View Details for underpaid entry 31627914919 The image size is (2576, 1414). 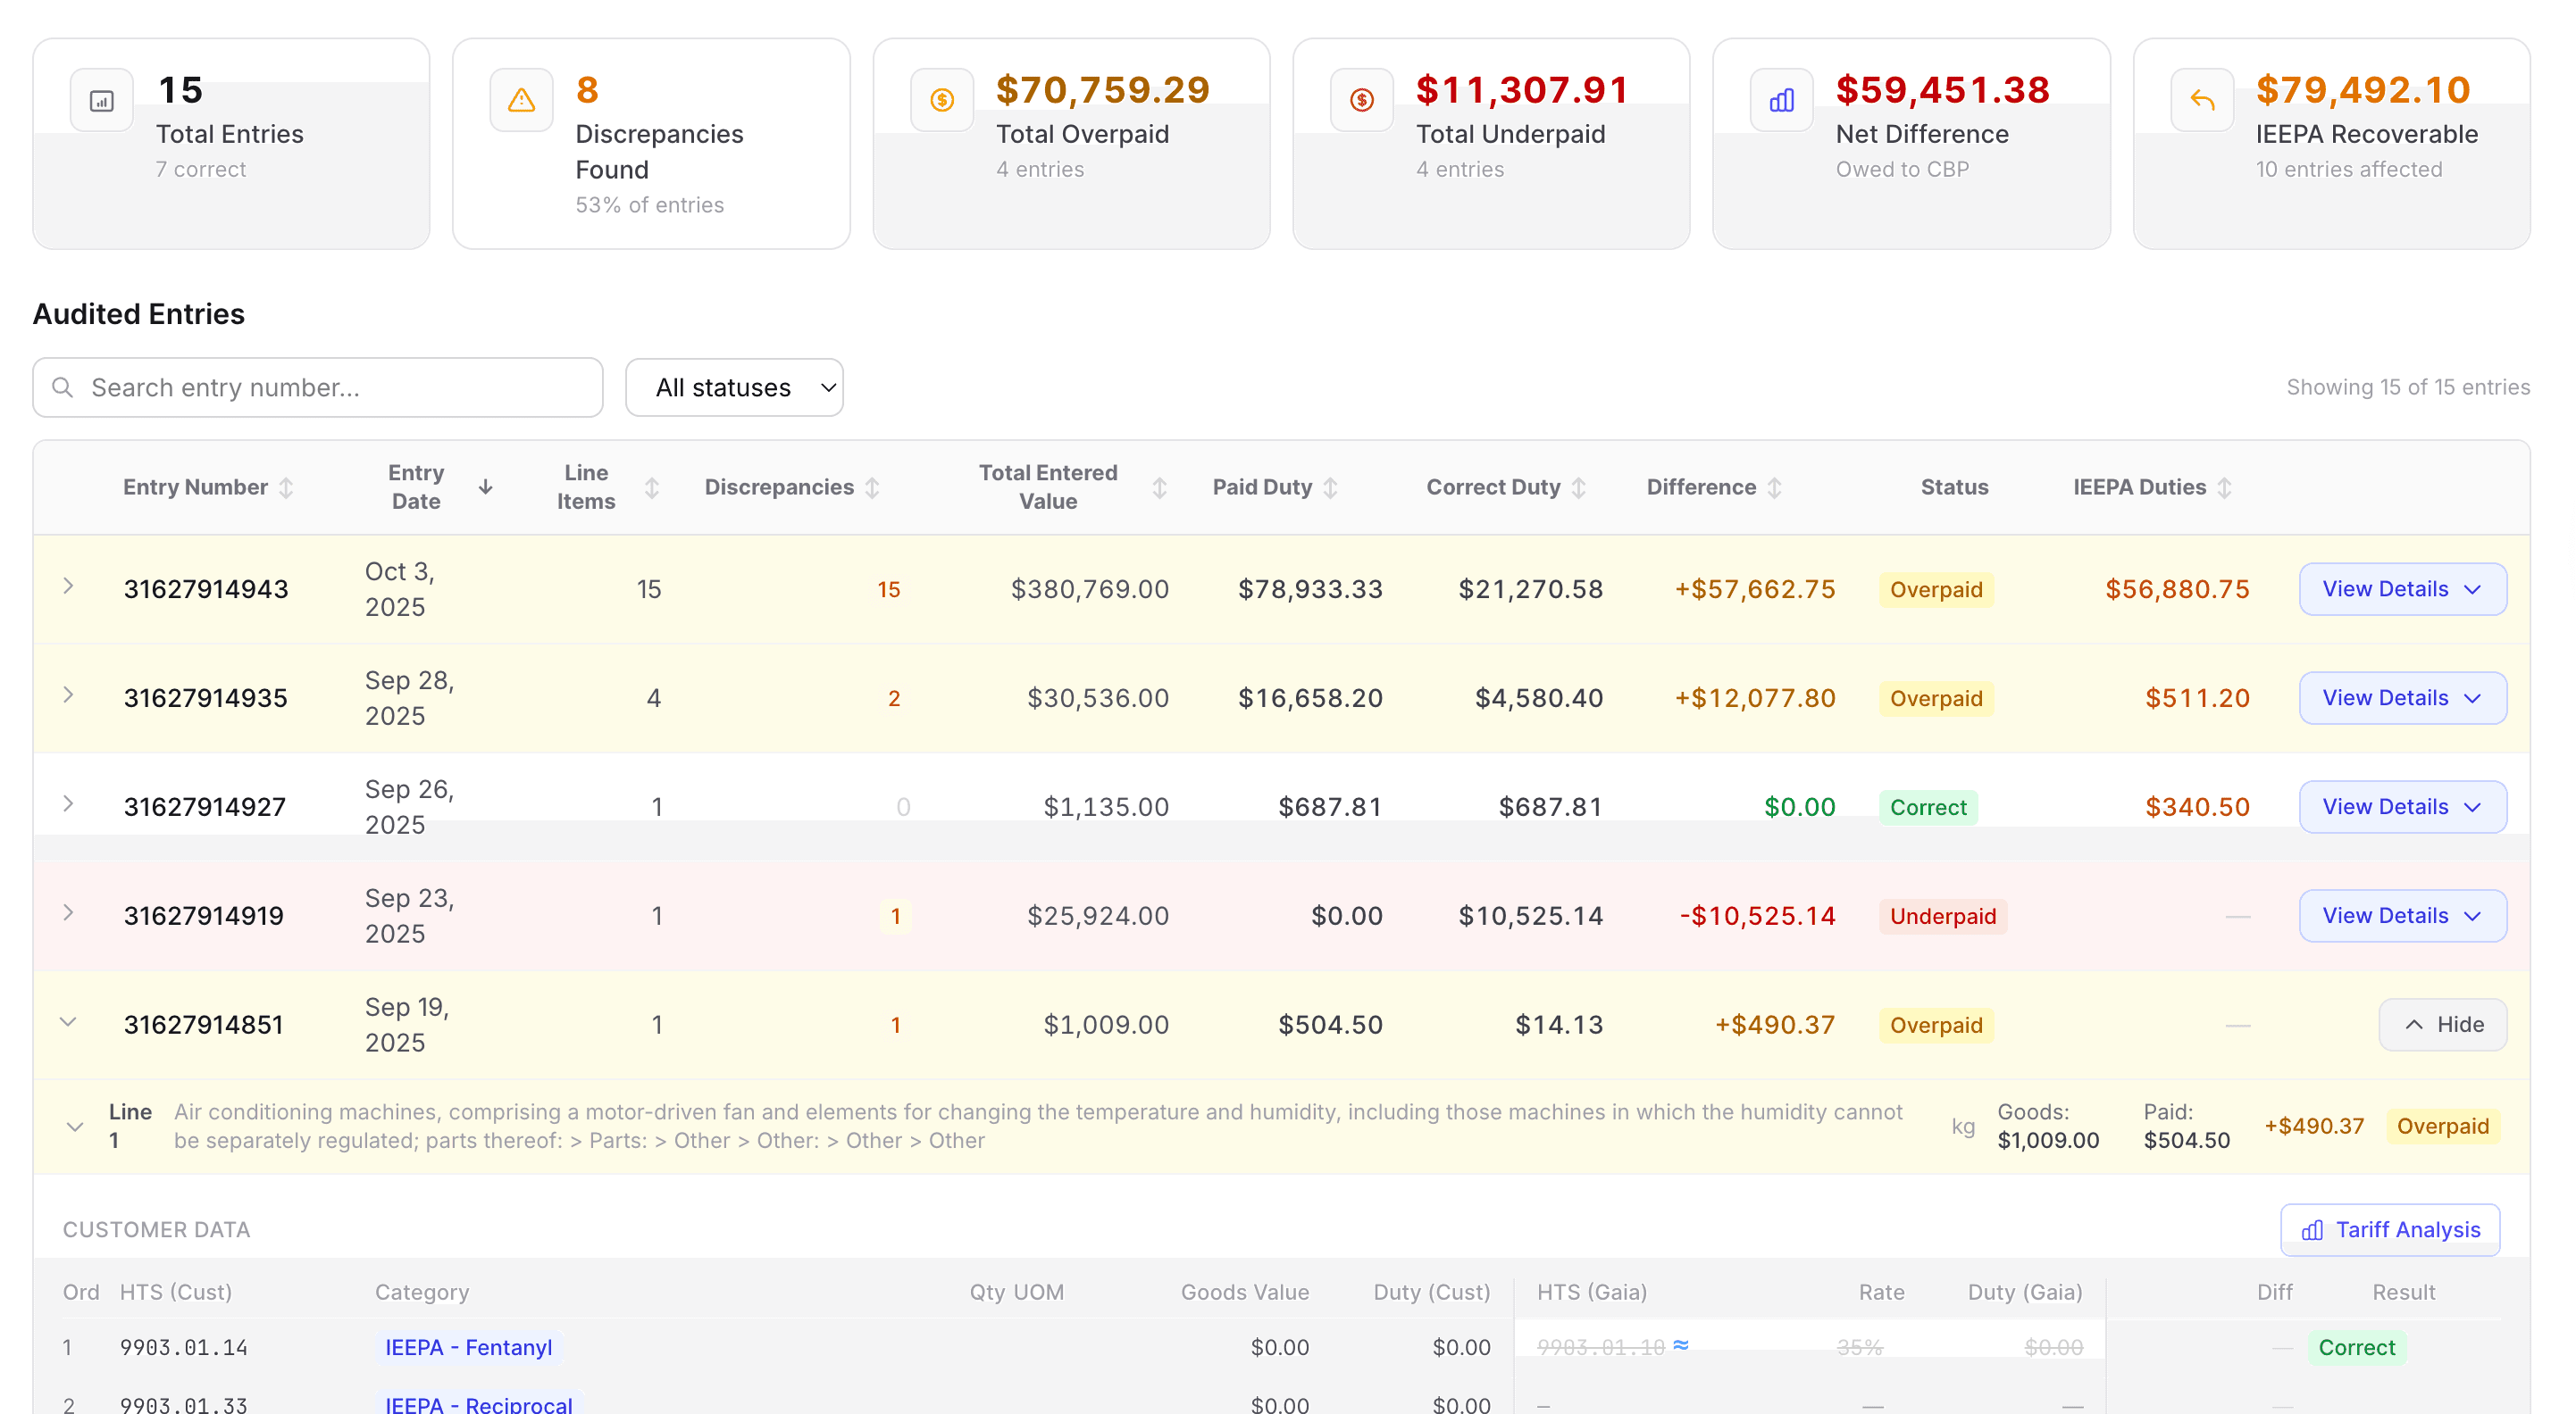point(2402,915)
